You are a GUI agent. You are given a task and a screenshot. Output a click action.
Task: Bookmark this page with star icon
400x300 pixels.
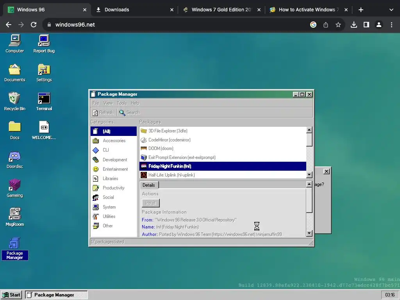338,25
